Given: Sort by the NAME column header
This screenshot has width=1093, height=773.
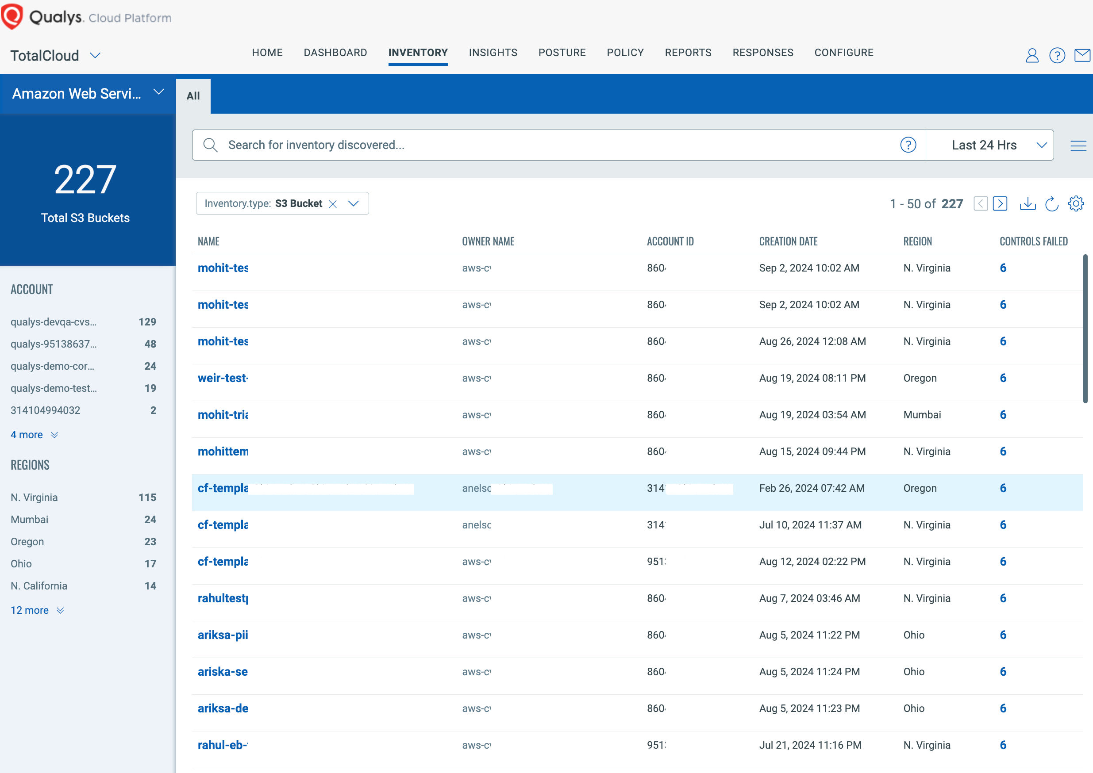Looking at the screenshot, I should click(x=208, y=242).
